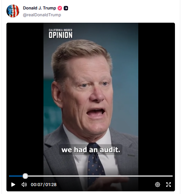Click the pink verified checkmark badge
181x194 pixels.
60,8
